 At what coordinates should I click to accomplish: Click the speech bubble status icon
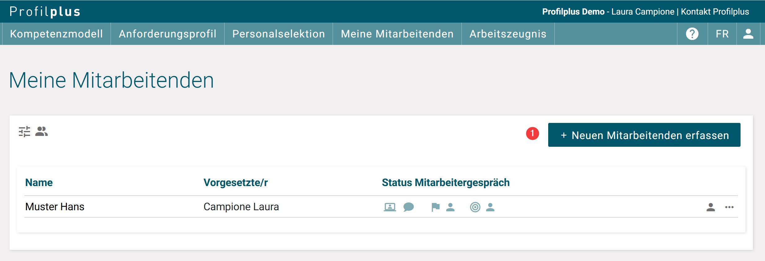[409, 207]
